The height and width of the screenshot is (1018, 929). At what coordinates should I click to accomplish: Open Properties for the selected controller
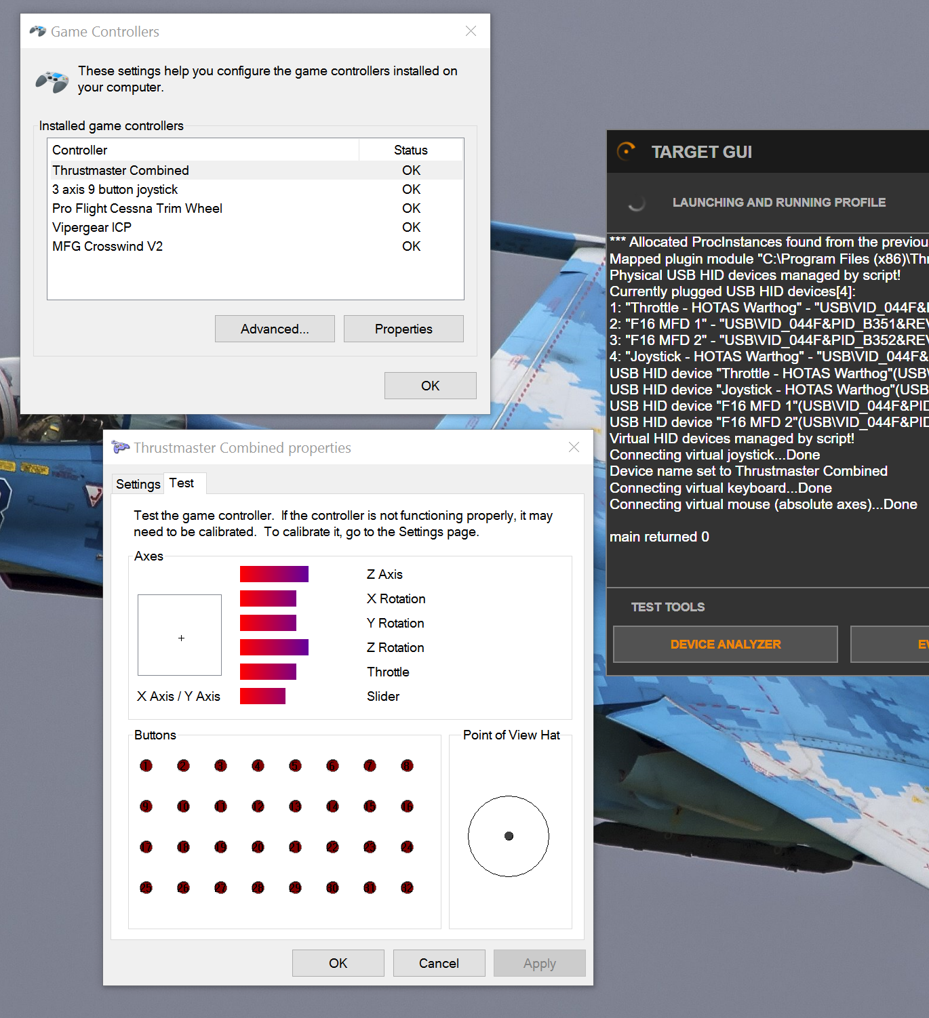coord(403,329)
